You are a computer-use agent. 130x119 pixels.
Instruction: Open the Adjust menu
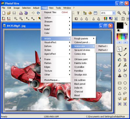[x=36, y=8]
